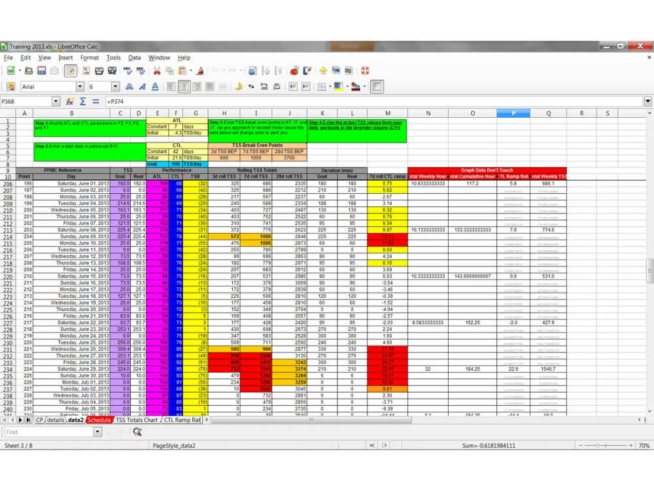
Task: Open the Name Box dropdown
Action: 56,101
